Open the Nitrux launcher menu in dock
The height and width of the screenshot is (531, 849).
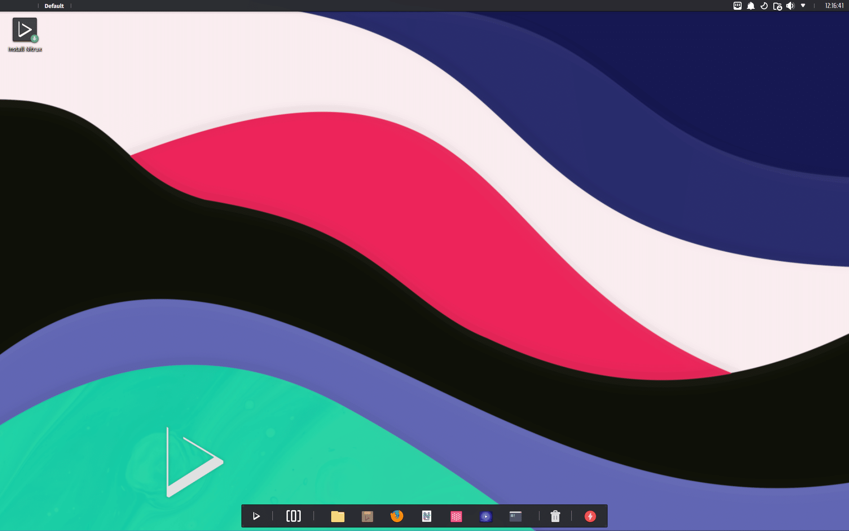click(256, 516)
